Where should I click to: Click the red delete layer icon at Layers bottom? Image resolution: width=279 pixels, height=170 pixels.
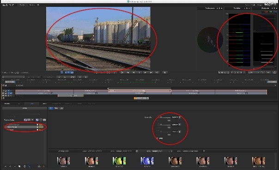pos(43,166)
